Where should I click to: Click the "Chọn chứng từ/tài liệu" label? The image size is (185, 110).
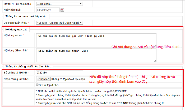[16, 79]
